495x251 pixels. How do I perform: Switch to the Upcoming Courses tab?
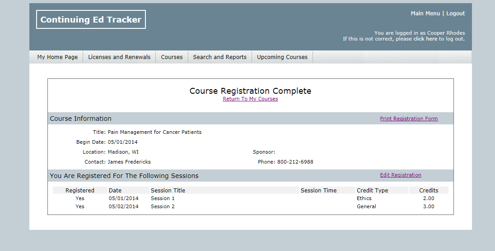[282, 57]
